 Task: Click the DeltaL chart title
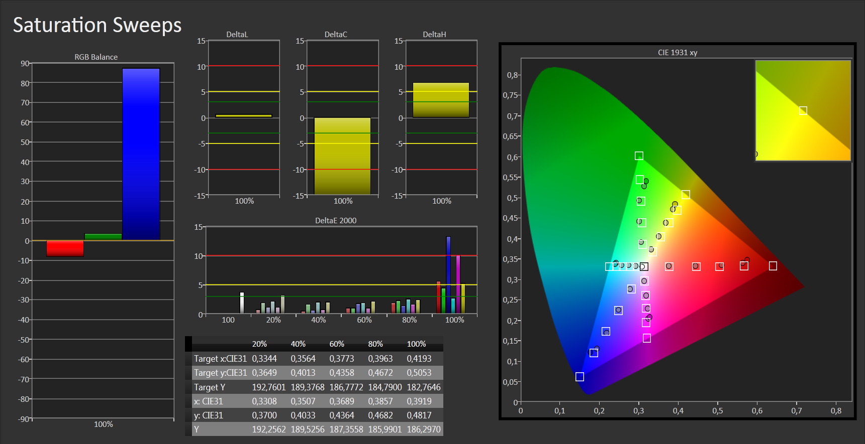(x=237, y=35)
